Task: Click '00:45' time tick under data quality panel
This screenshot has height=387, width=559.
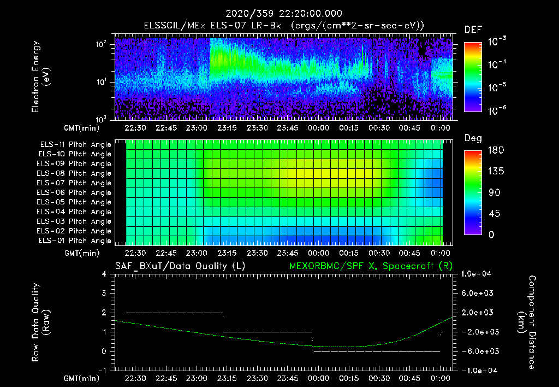Action: coord(409,378)
